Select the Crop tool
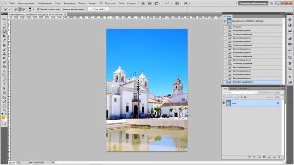This screenshot has width=294, height=165. pyautogui.click(x=4, y=36)
